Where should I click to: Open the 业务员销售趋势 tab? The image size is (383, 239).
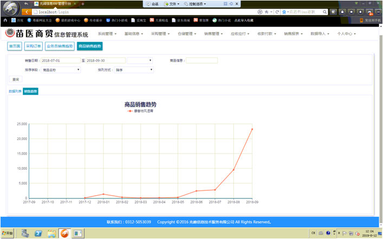click(59, 47)
